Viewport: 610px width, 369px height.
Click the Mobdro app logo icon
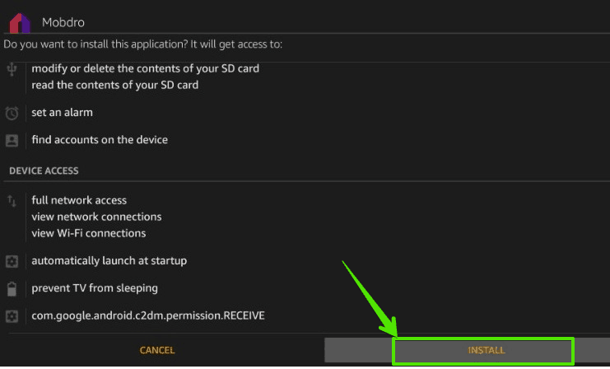coord(20,22)
